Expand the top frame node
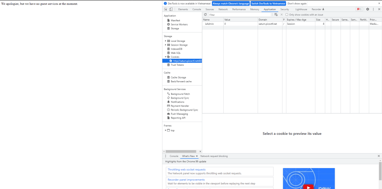The height and width of the screenshot is (189, 382). (165, 130)
